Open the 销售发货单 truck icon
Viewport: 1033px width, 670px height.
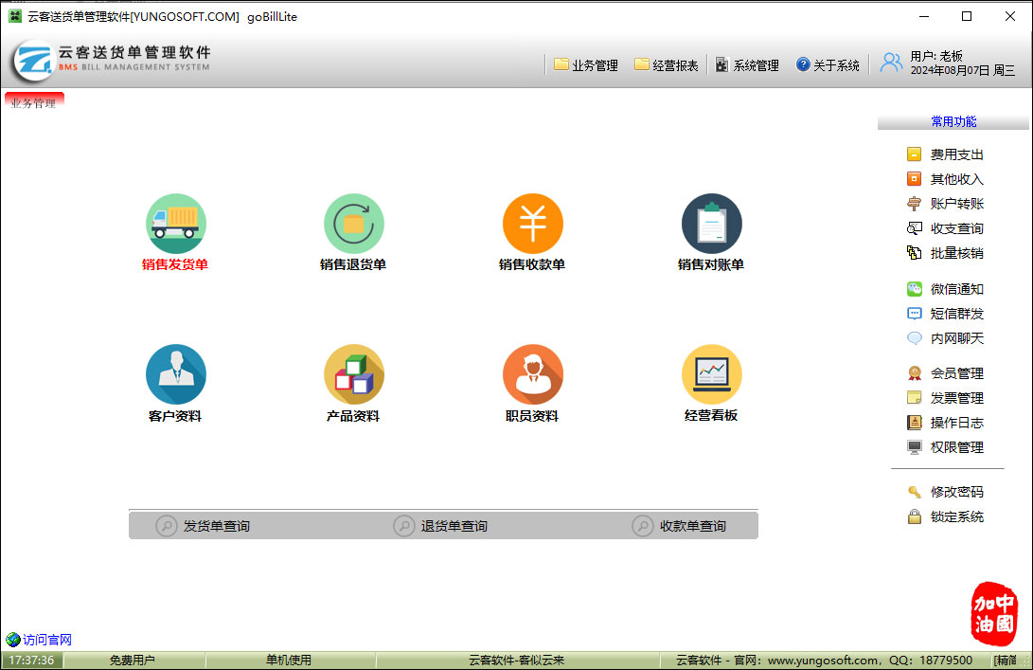(175, 224)
